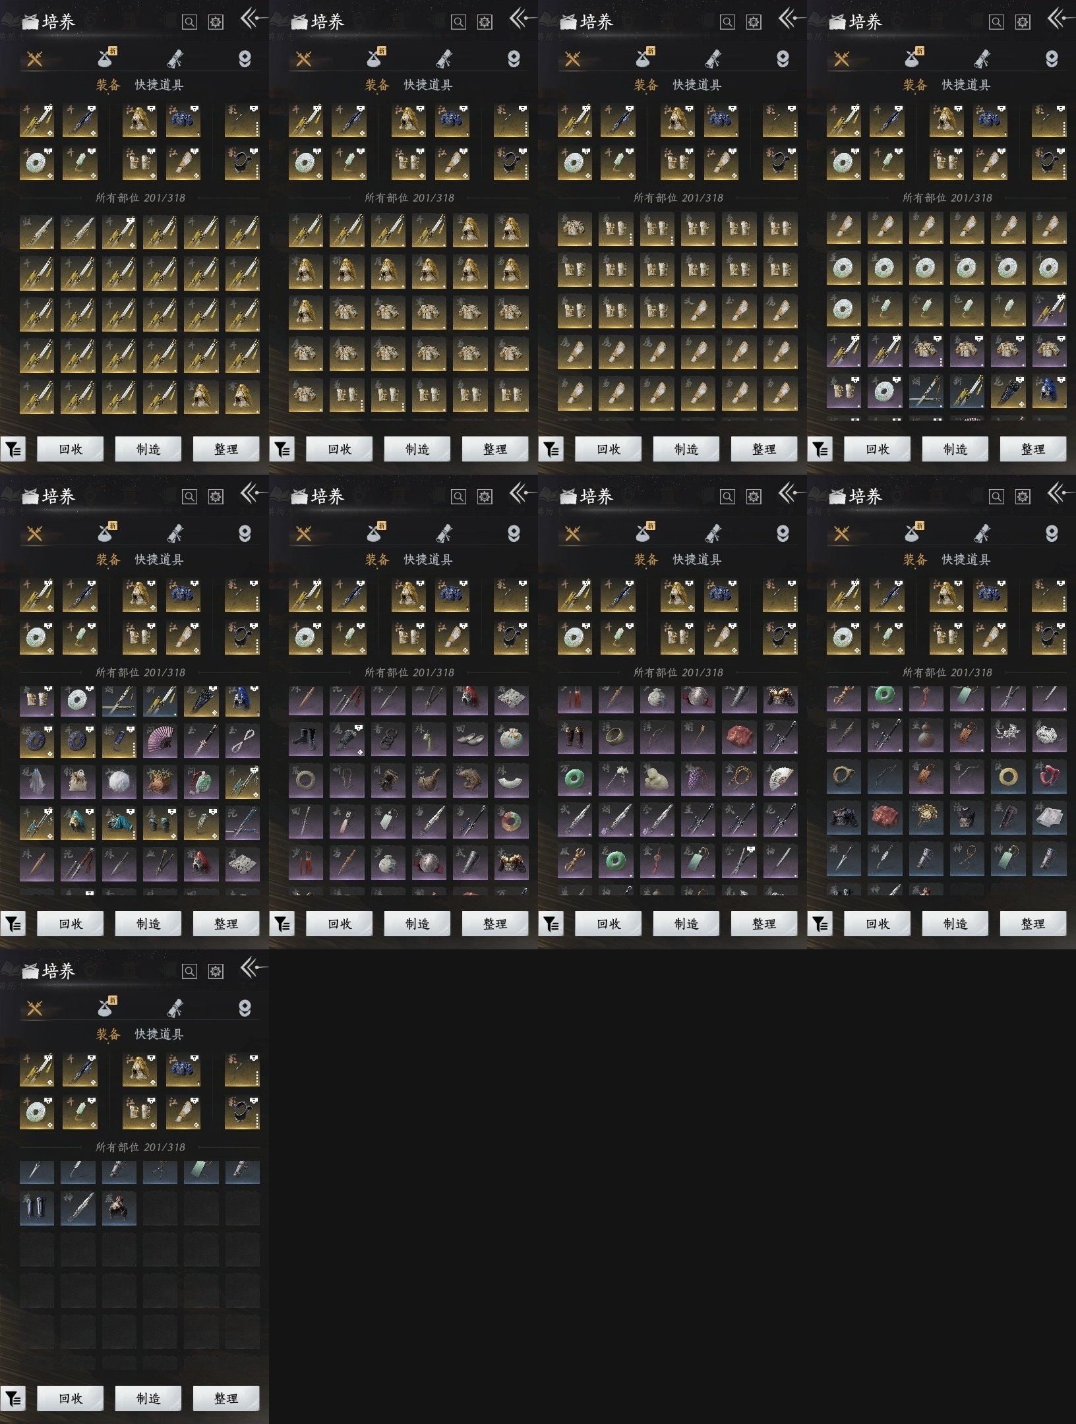Open equipped dark blue sword slot in eighth panel

pyautogui.click(x=887, y=595)
